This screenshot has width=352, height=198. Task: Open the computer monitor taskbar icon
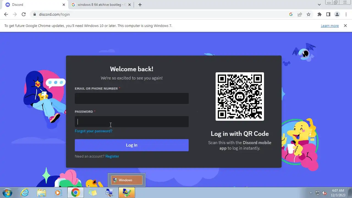pyautogui.click(x=109, y=193)
